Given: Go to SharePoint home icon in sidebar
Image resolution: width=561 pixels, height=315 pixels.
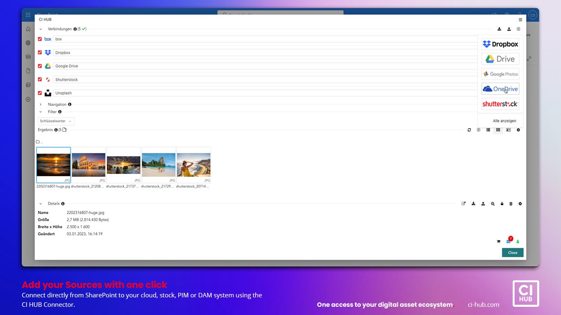Looking at the screenshot, I should (28, 29).
